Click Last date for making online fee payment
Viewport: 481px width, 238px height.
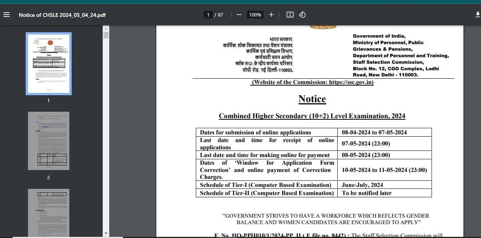265,155
